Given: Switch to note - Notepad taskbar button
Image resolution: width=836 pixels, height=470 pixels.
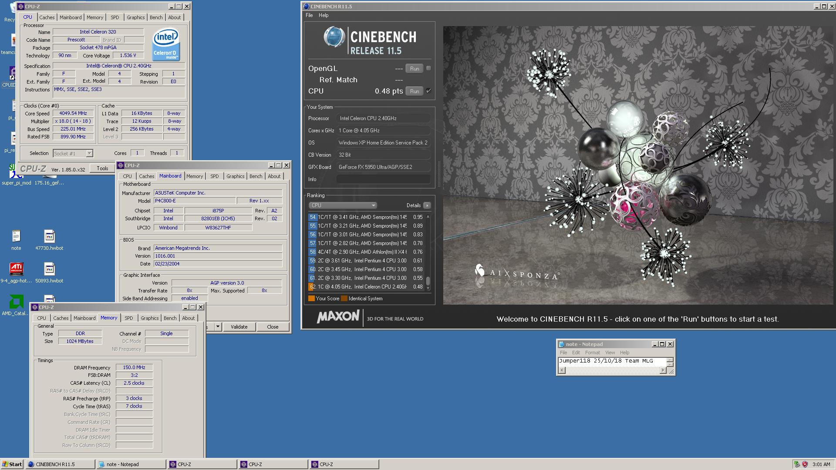Looking at the screenshot, I should 131,464.
